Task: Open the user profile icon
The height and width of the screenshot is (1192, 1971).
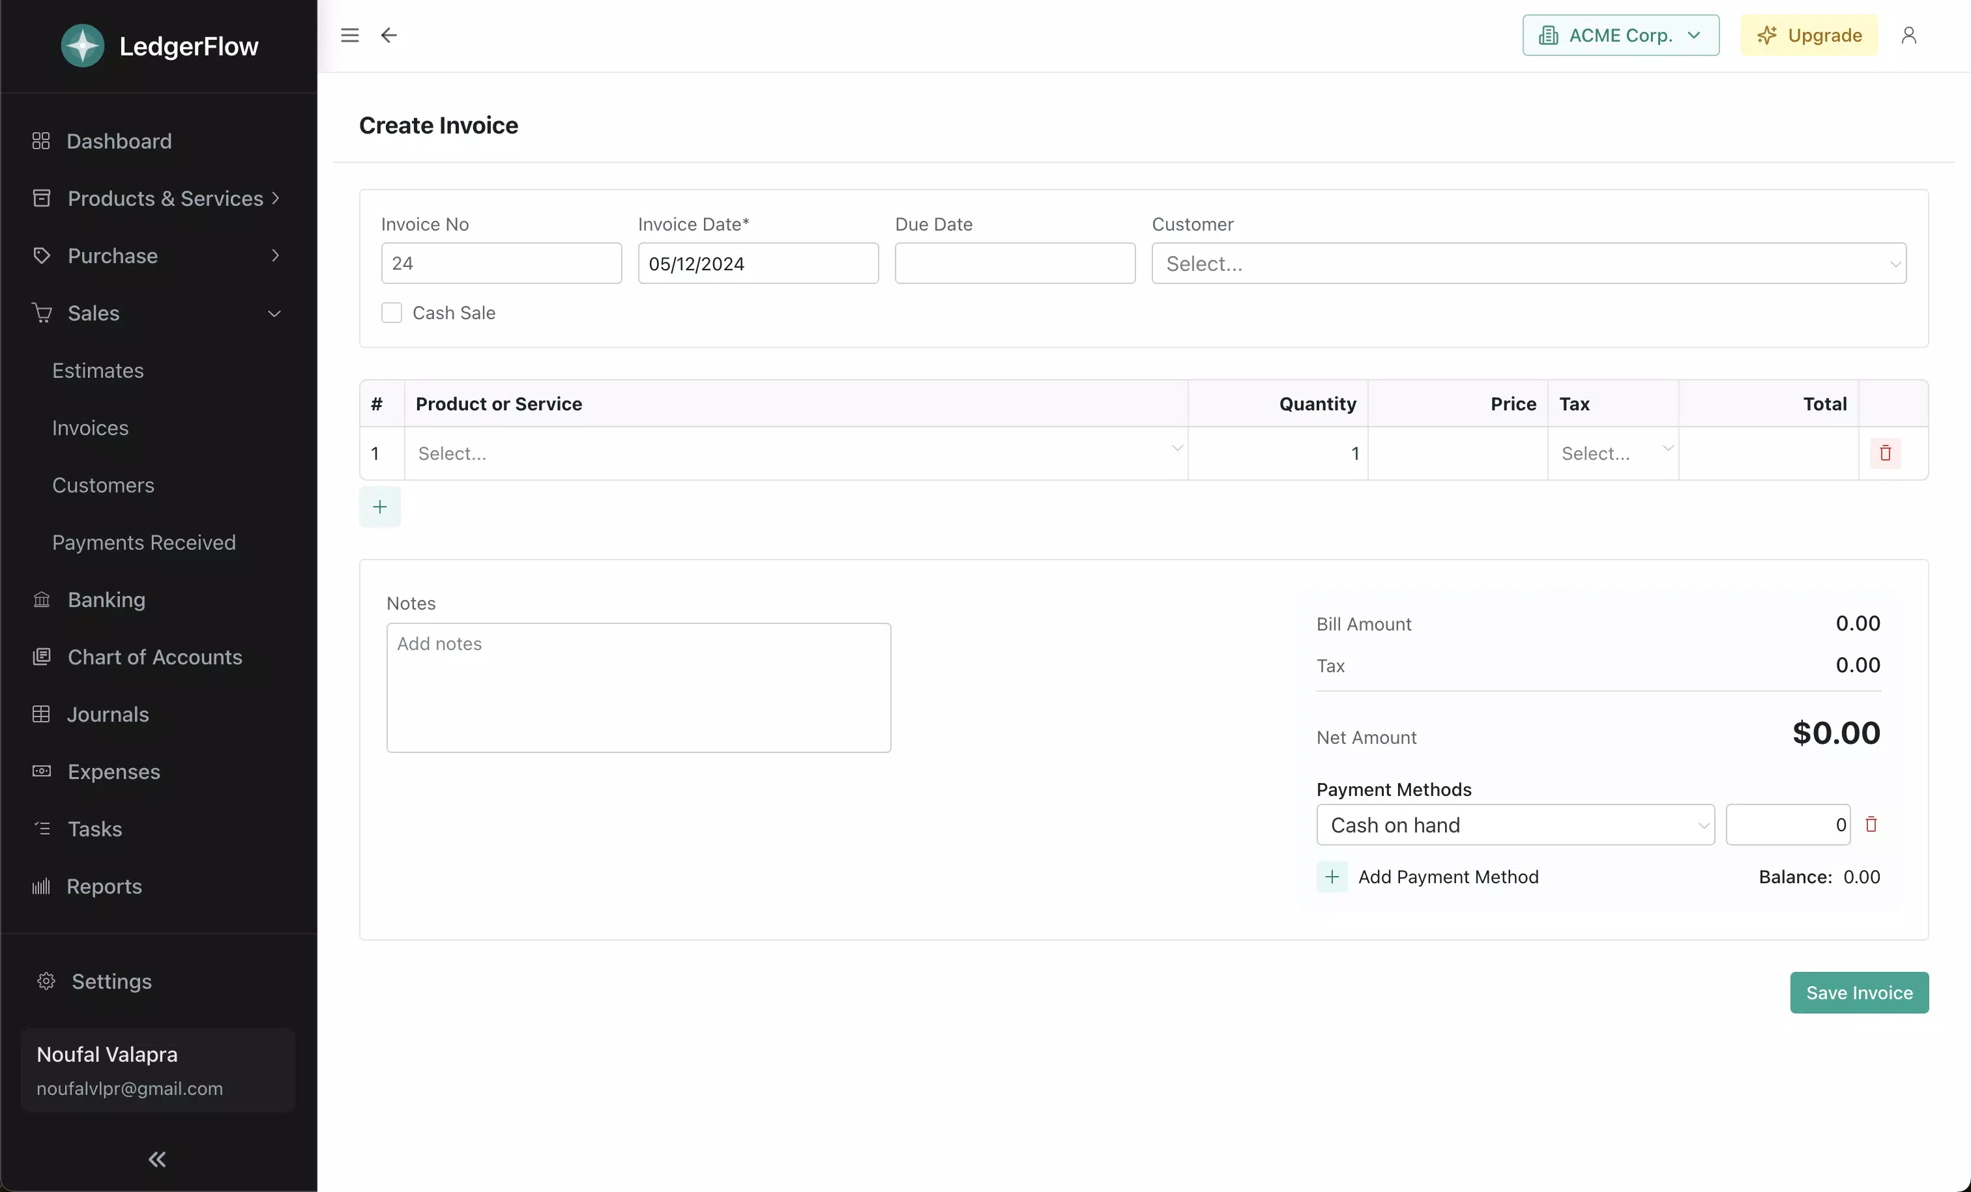Action: point(1908,35)
